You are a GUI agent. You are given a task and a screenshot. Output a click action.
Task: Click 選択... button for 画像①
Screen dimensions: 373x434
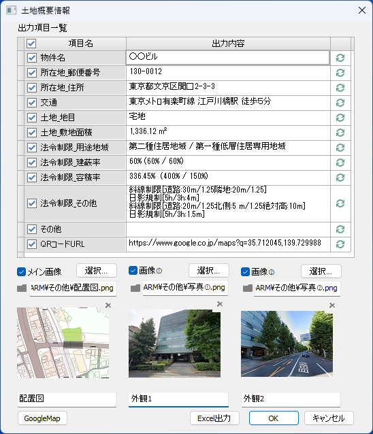click(209, 271)
